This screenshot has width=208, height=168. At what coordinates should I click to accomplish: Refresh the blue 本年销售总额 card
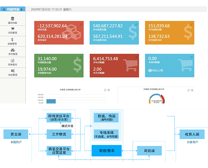[x=136, y=25]
